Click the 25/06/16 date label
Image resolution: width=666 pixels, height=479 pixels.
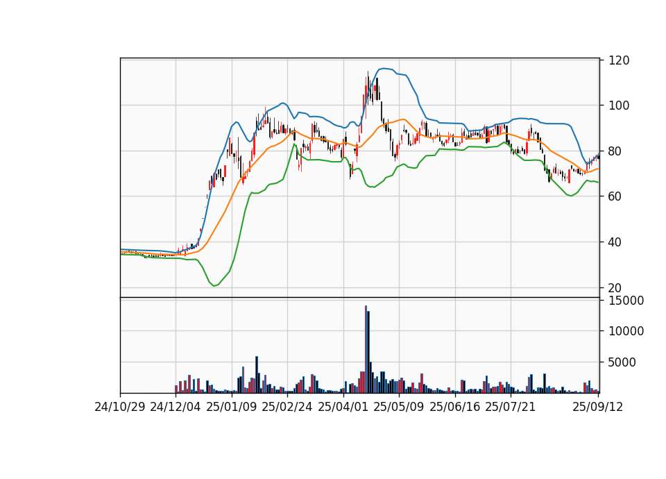455,407
